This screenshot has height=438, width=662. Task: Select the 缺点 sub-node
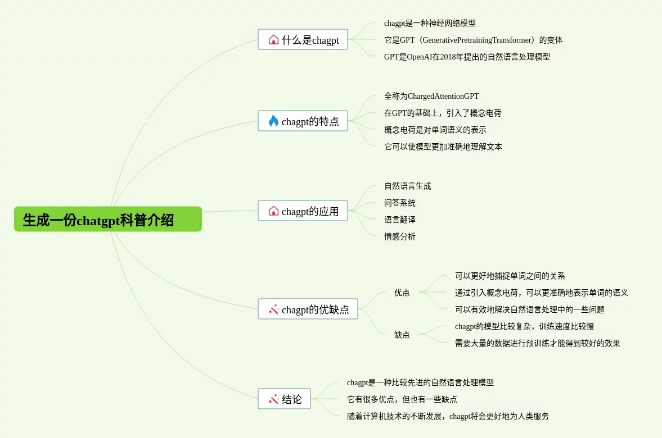(x=402, y=335)
